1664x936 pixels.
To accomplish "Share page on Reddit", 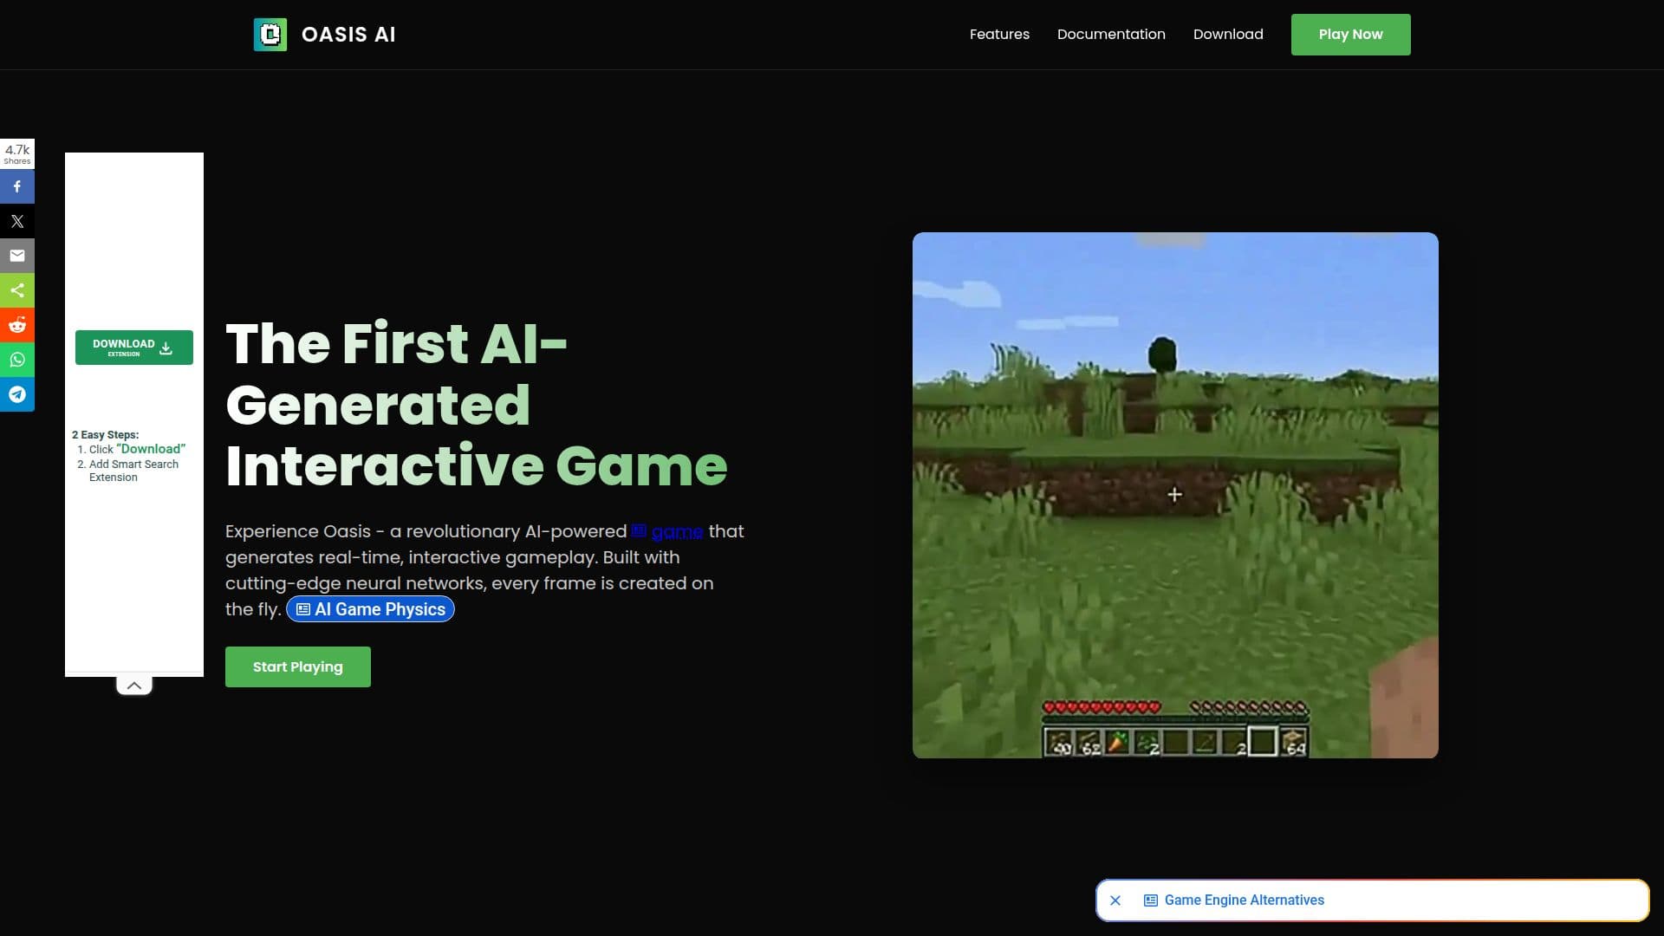I will coord(17,325).
